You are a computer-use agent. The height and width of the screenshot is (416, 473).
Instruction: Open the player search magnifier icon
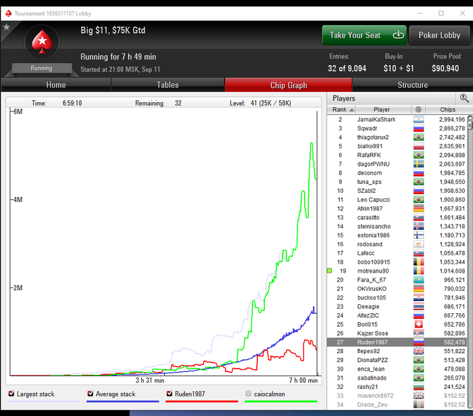tap(464, 98)
